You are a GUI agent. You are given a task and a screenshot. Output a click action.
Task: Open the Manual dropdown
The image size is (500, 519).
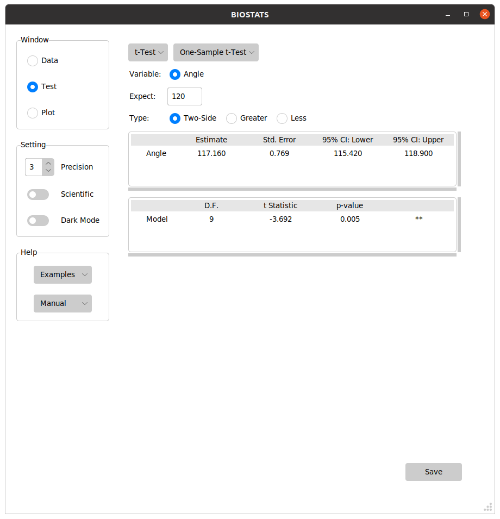click(x=62, y=304)
